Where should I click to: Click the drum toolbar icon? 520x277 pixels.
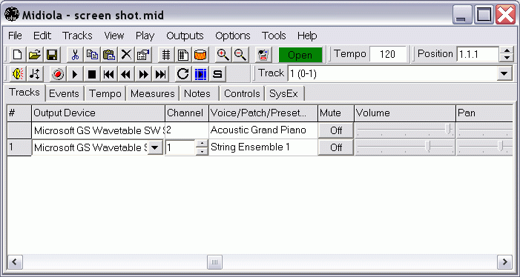(x=200, y=55)
